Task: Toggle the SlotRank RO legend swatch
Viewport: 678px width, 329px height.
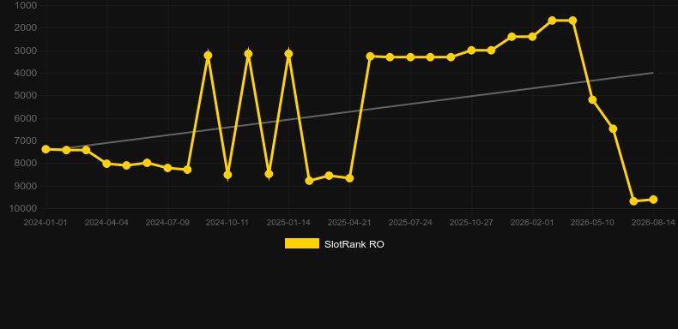Action: 302,244
